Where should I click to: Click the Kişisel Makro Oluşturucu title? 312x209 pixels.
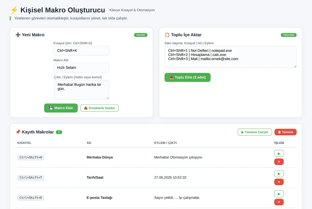(x=63, y=10)
